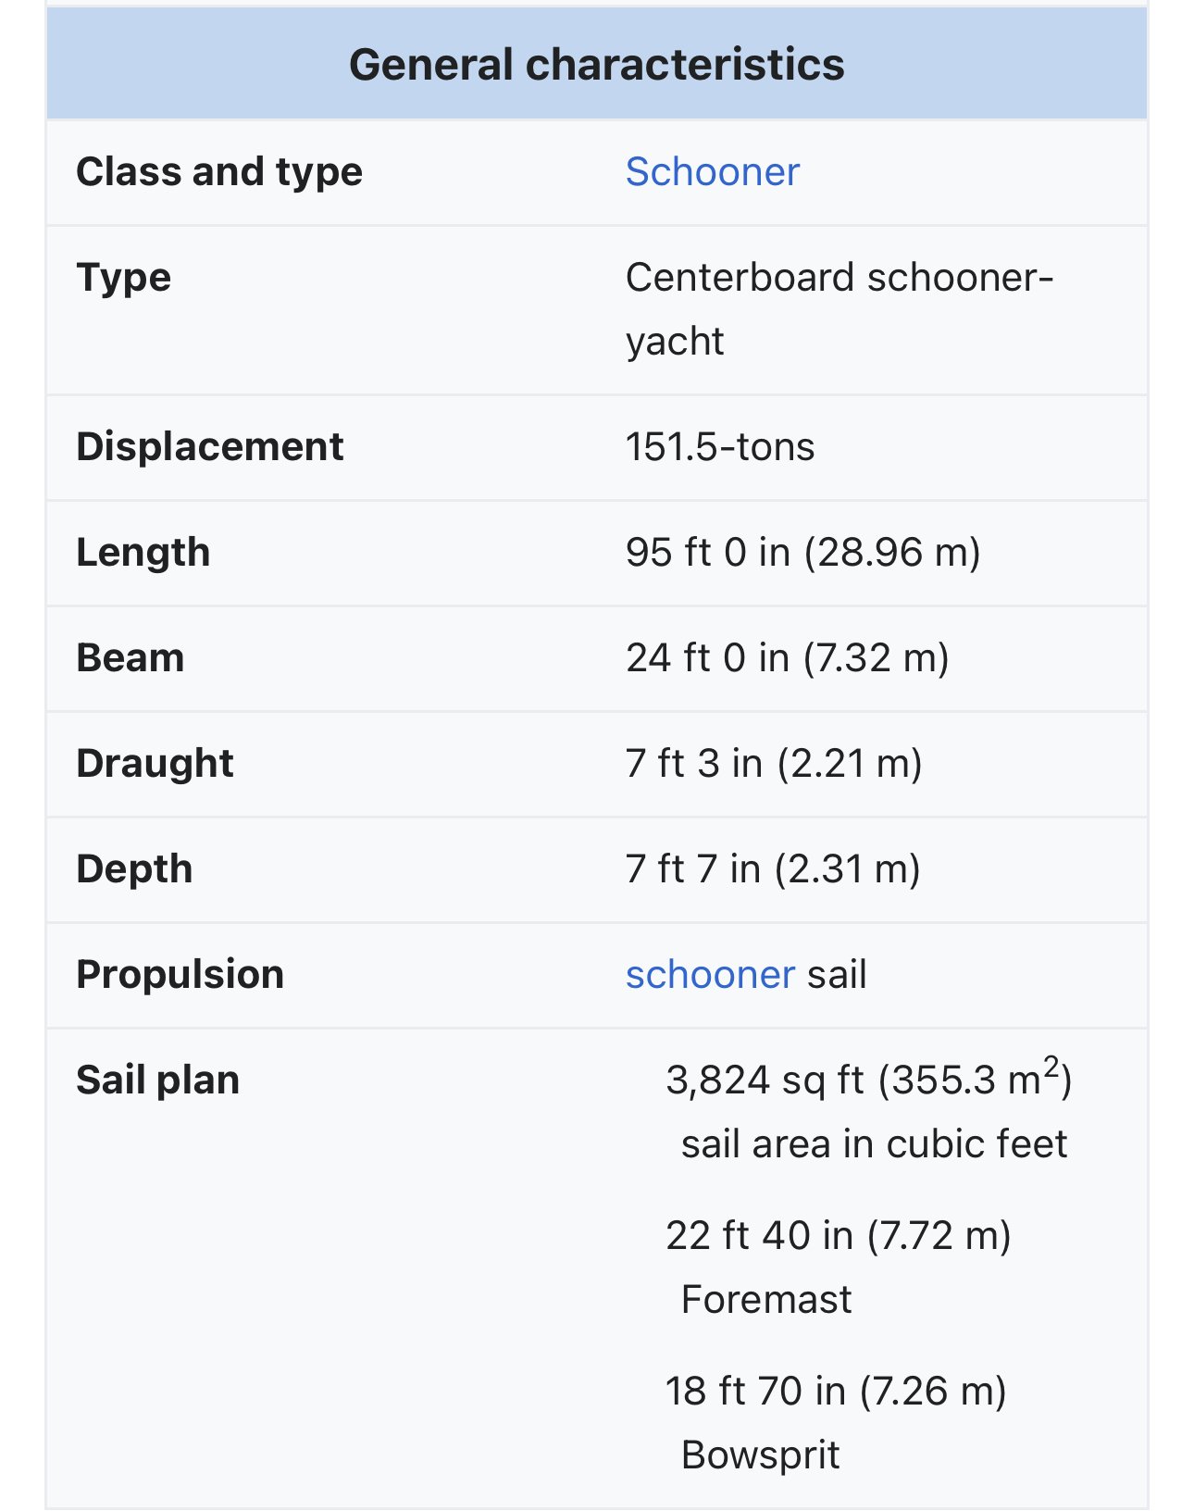Click the General characteristics table header
The image size is (1194, 1511).
pyautogui.click(x=596, y=65)
